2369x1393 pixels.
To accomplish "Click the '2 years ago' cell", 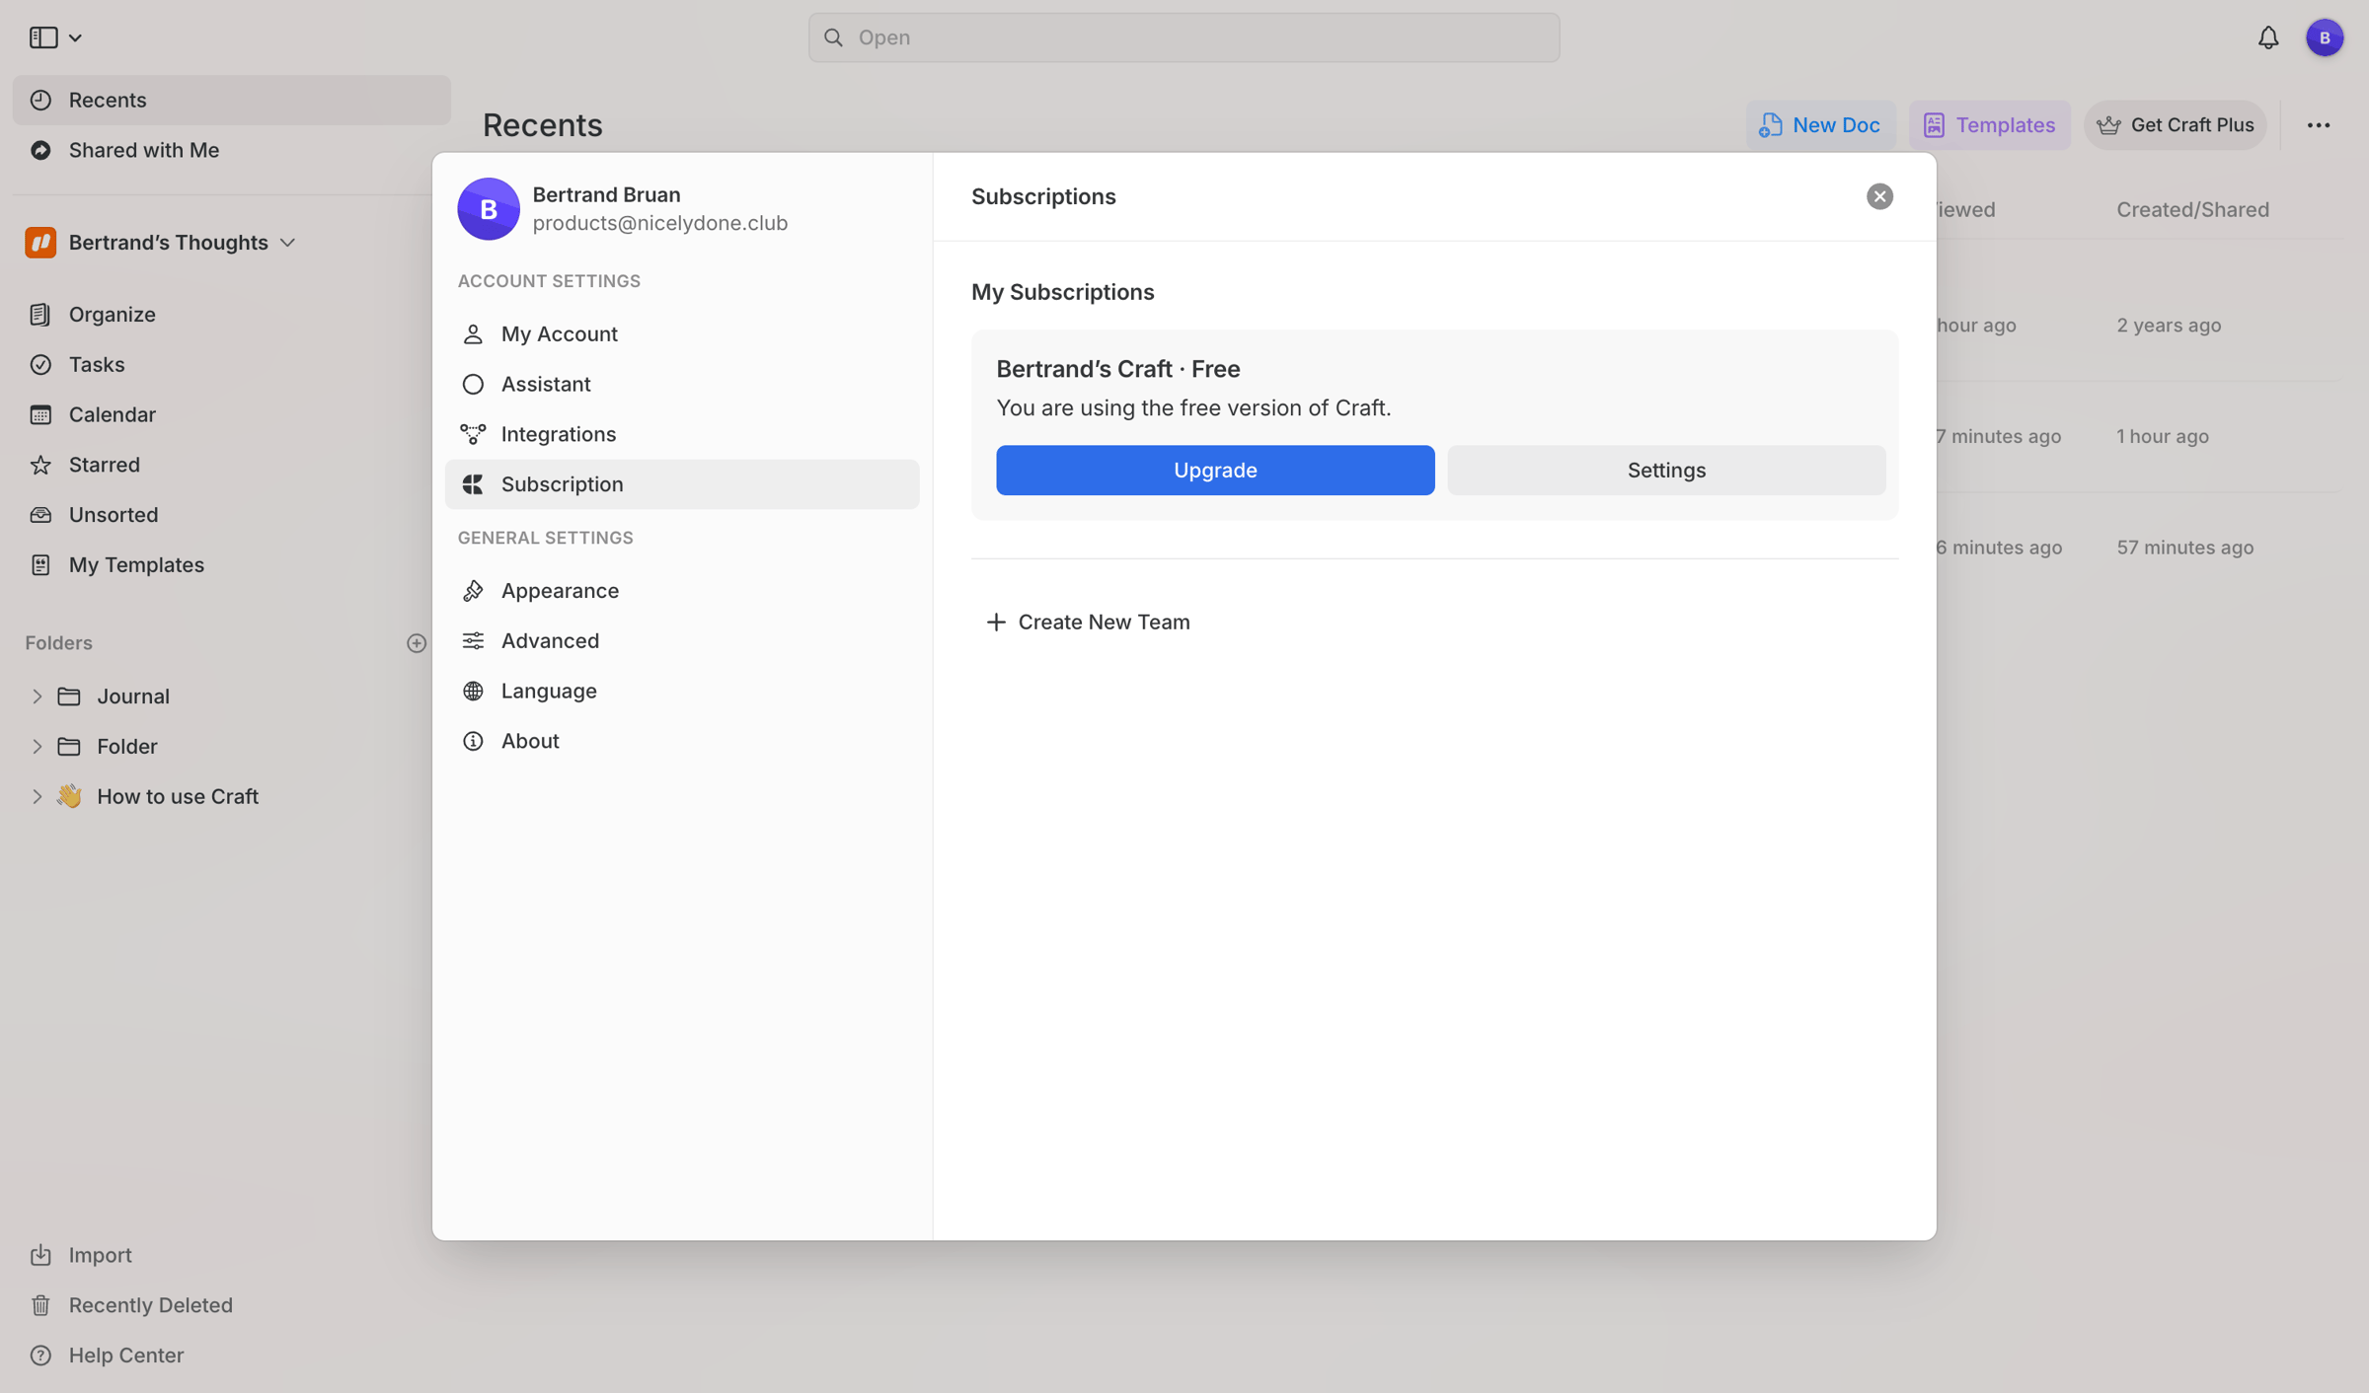I will coord(2169,326).
